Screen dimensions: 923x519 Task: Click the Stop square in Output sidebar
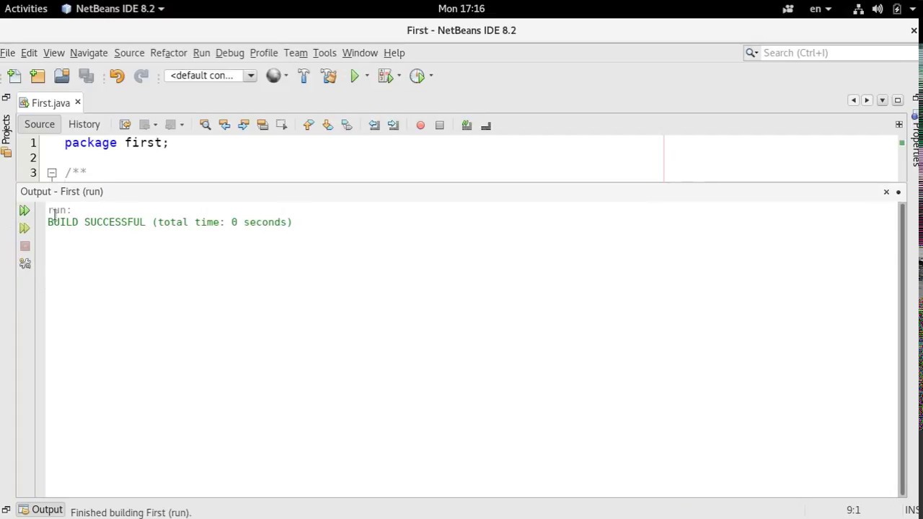coord(25,247)
